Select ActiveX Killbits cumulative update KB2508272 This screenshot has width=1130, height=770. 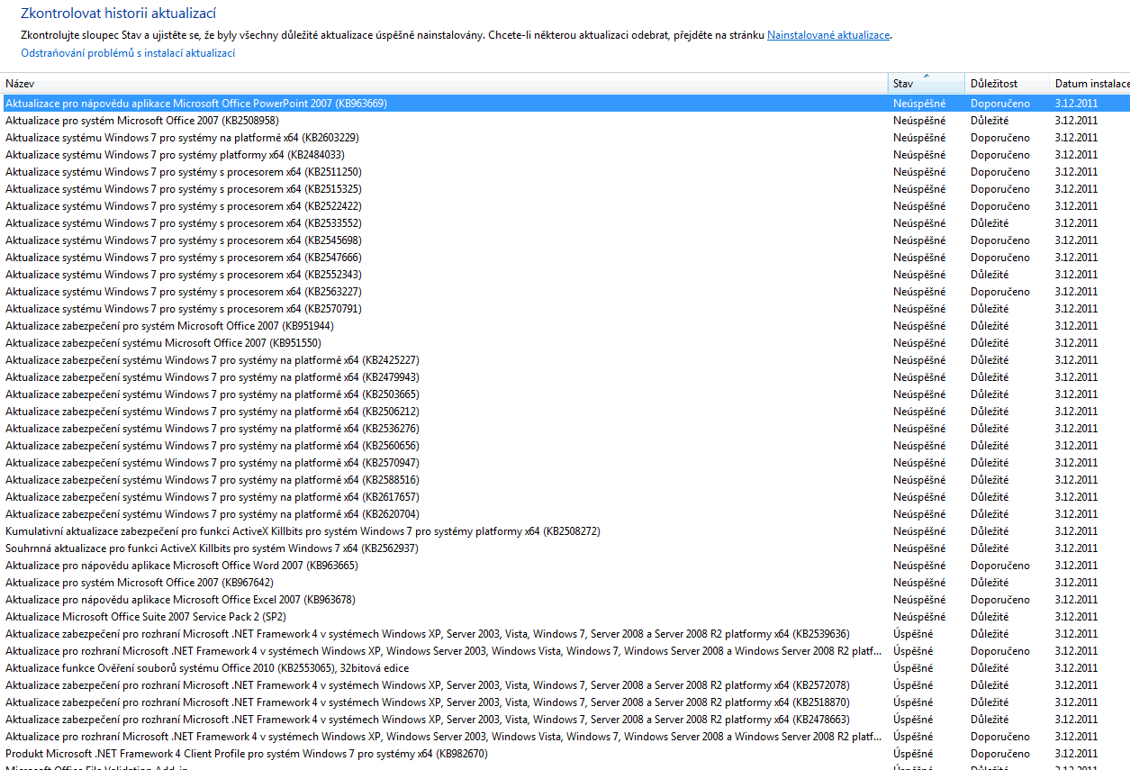(565, 531)
